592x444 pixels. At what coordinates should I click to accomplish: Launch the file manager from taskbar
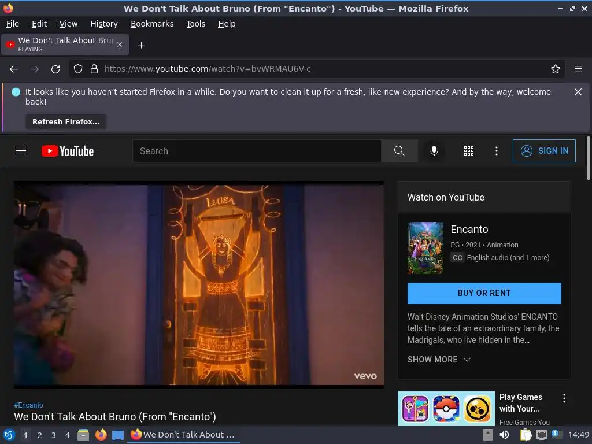point(83,435)
